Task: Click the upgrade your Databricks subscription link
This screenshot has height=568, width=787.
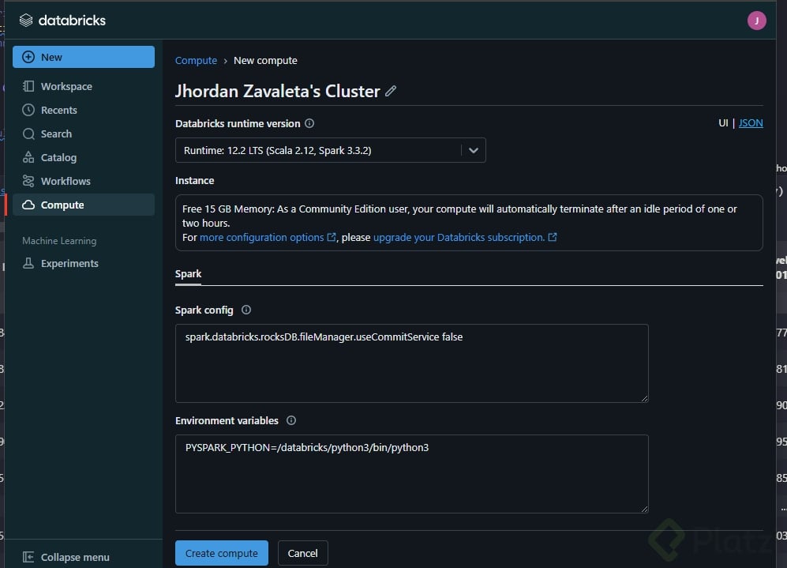Action: tap(459, 237)
